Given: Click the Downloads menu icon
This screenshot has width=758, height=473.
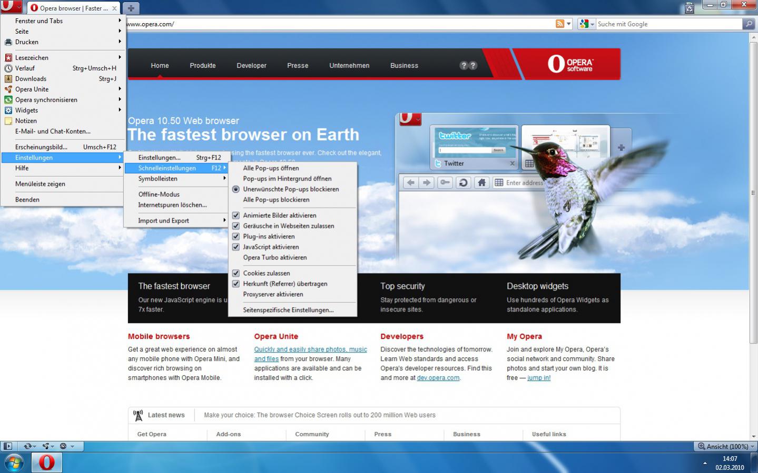Looking at the screenshot, I should coord(8,79).
